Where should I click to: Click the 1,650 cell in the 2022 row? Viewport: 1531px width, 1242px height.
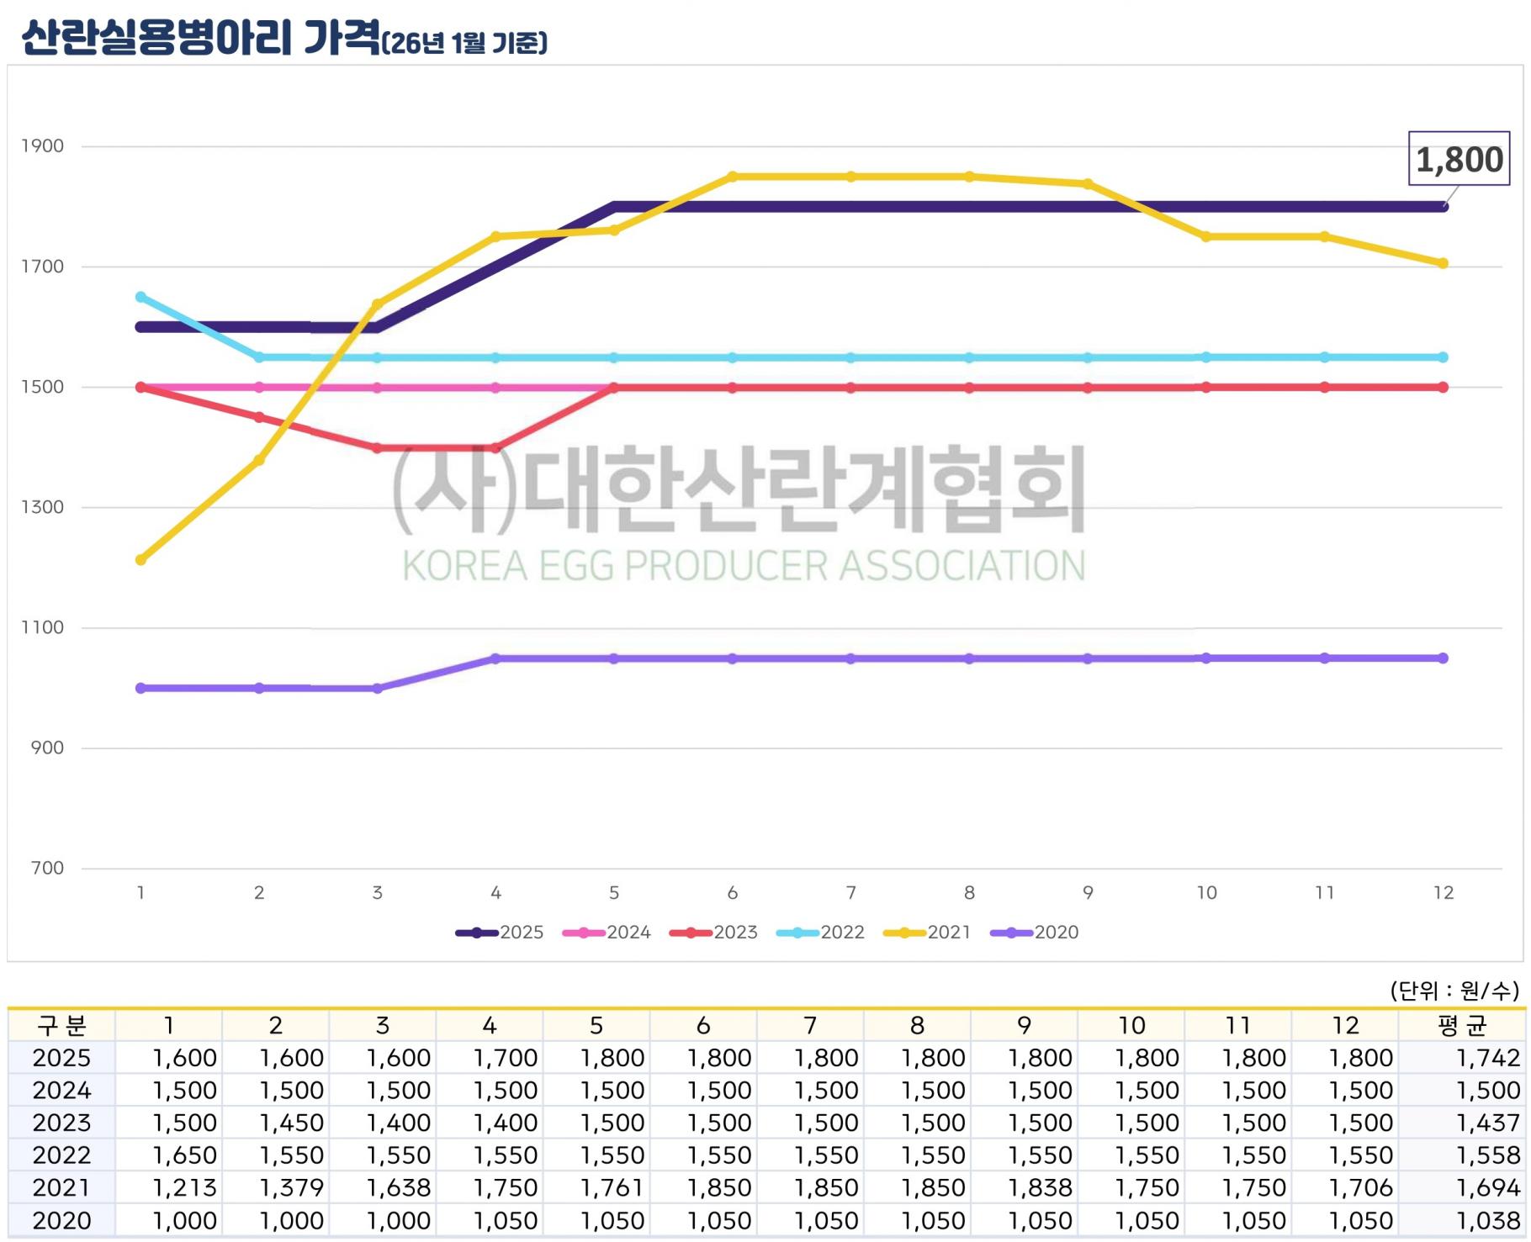pyautogui.click(x=184, y=1155)
